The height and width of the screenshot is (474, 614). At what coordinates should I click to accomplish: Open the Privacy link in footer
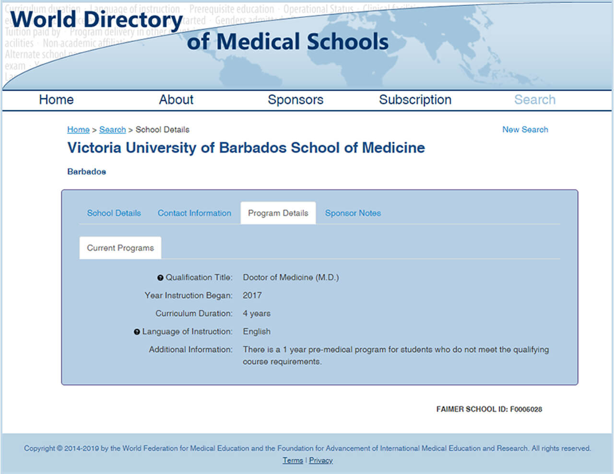(x=321, y=461)
